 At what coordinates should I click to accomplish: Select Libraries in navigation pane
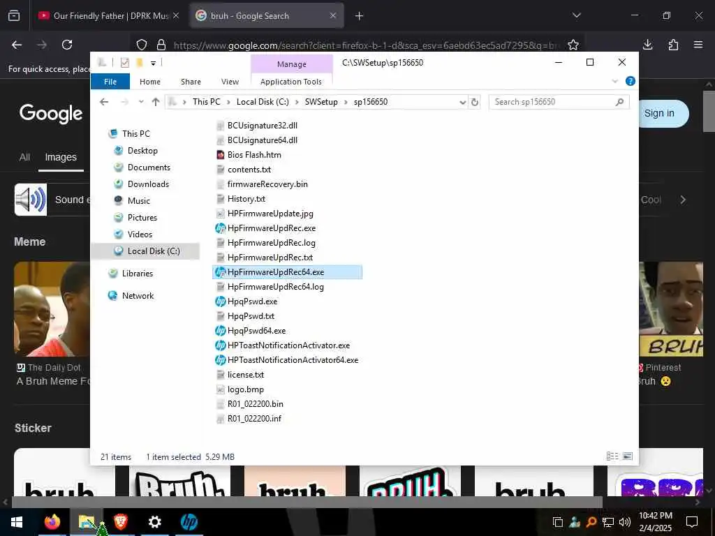pyautogui.click(x=138, y=274)
